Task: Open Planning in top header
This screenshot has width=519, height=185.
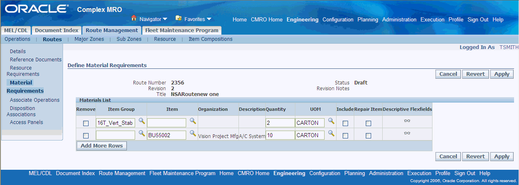Action: (x=368, y=19)
